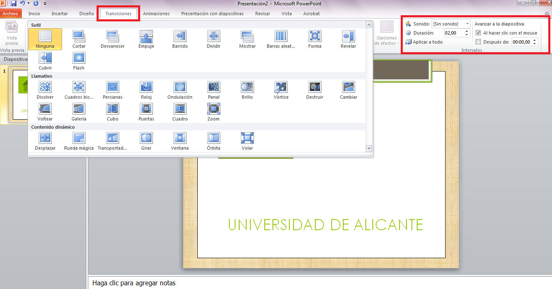The width and height of the screenshot is (552, 289).
Task: Save presentation from Quick Access Toolbar
Action: [14, 4]
